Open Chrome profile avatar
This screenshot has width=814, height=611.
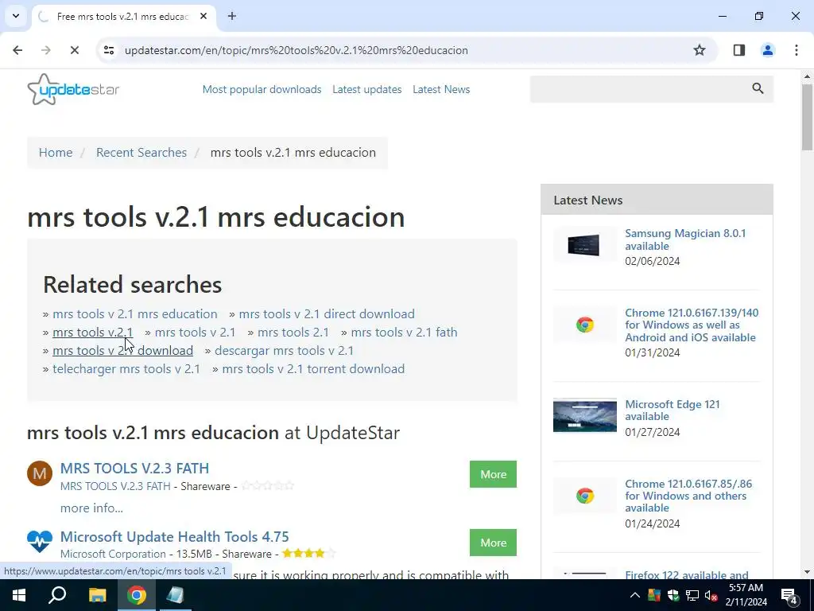pos(767,50)
